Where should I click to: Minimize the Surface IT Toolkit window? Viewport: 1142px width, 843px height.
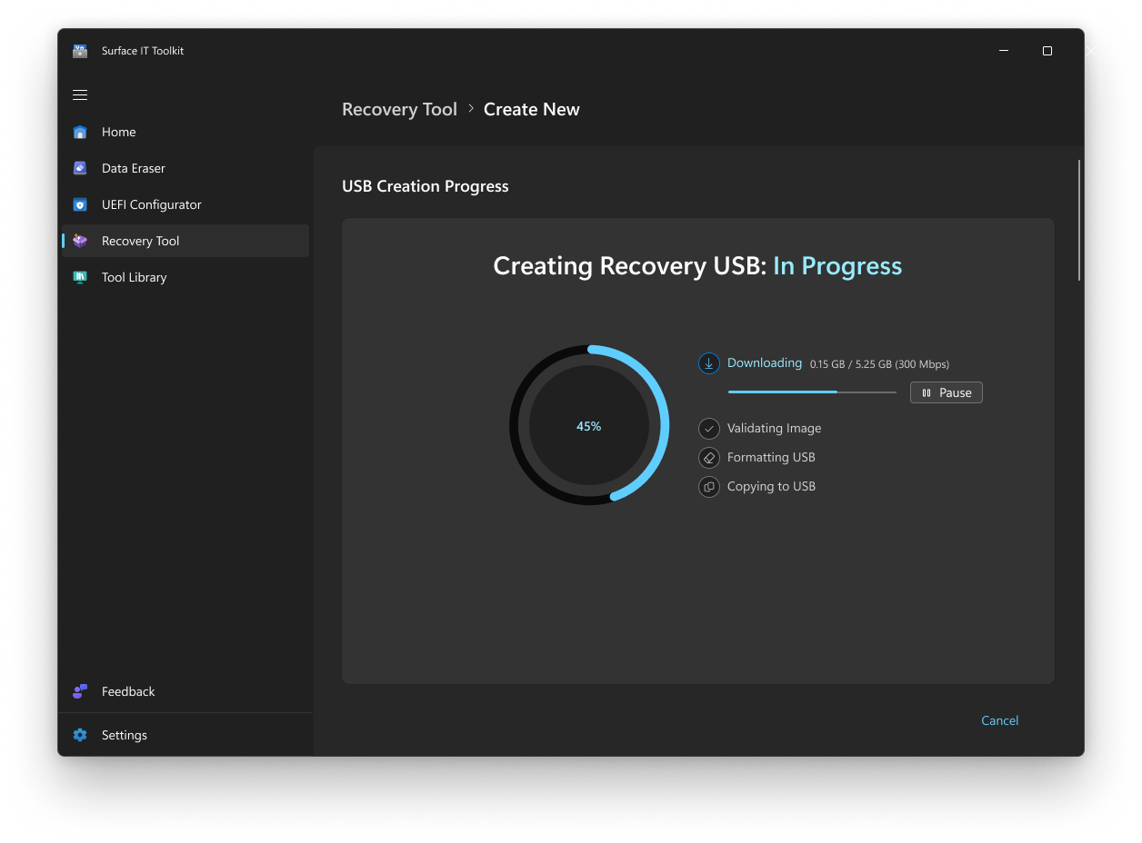click(x=1004, y=51)
